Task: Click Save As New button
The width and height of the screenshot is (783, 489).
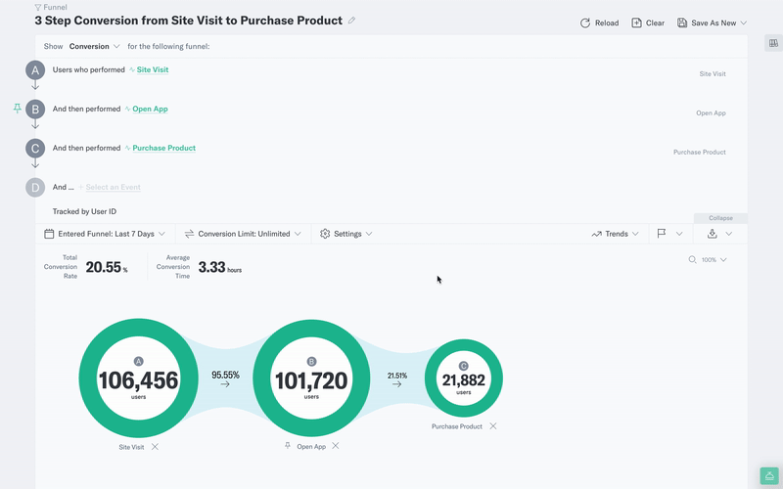Action: click(x=707, y=22)
